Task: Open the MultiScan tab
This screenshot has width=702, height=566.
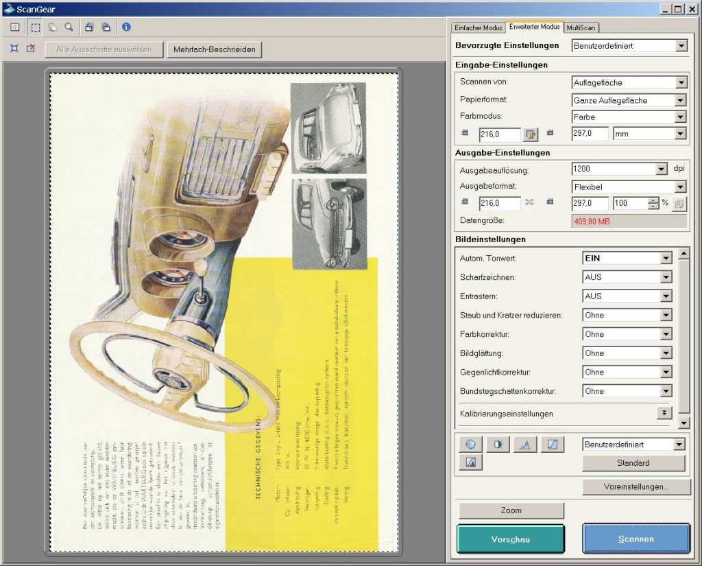Action: tap(581, 27)
